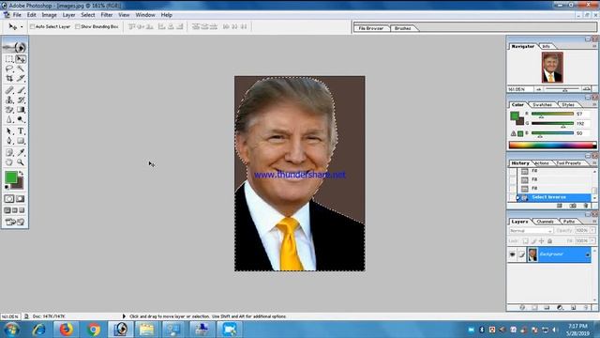Select the Notes tool

pyautogui.click(x=9, y=152)
